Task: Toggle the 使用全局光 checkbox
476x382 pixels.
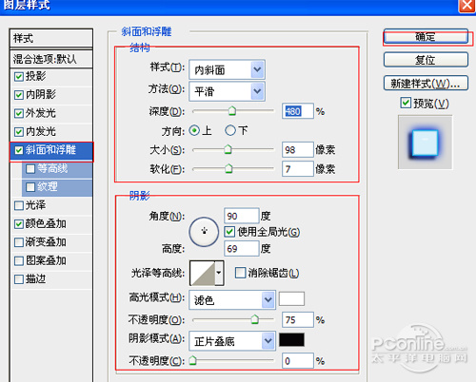Action: click(x=229, y=232)
